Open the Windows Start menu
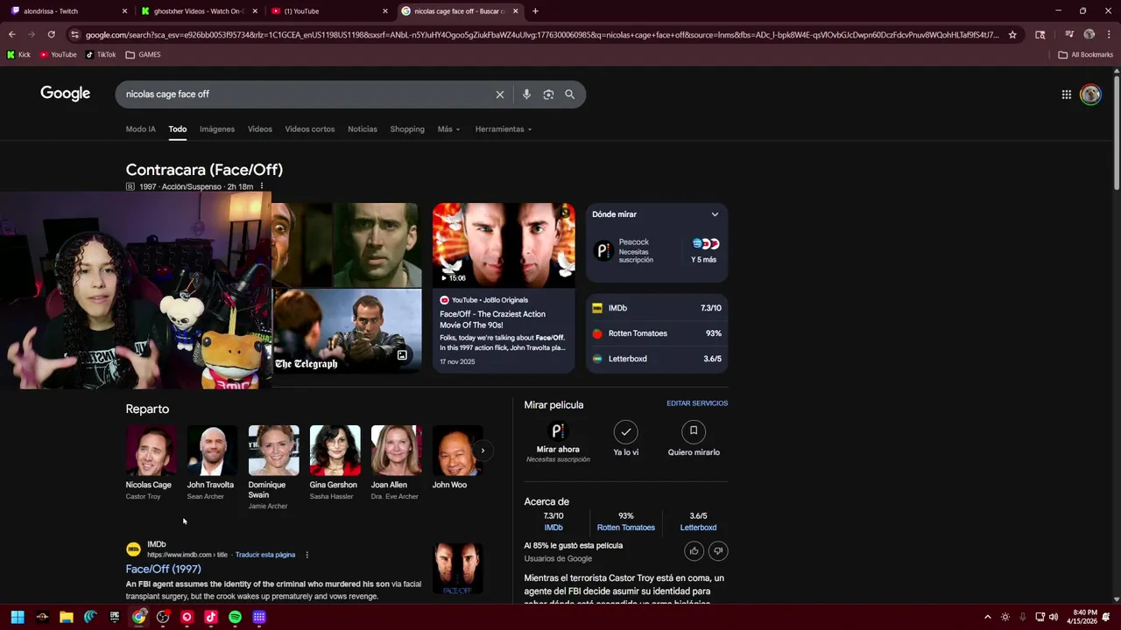The image size is (1121, 630). click(18, 617)
